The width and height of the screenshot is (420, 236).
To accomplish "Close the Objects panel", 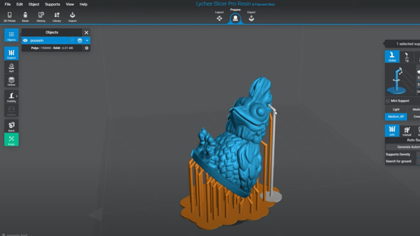I will coord(87,32).
